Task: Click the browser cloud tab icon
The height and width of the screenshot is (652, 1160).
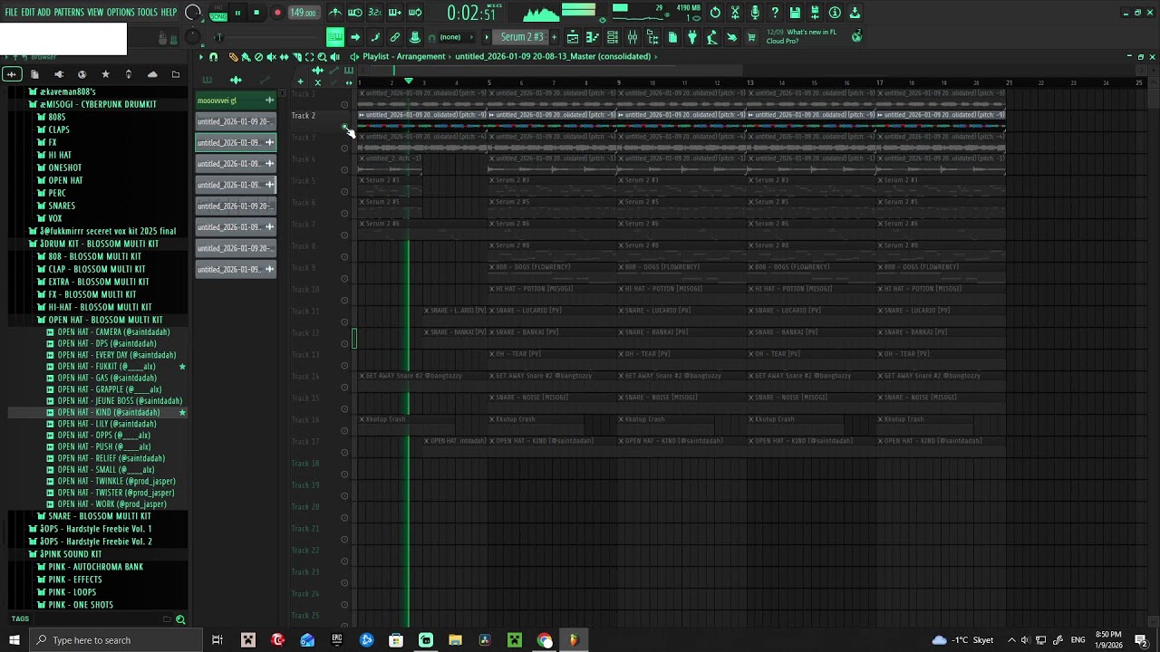Action: (x=152, y=74)
